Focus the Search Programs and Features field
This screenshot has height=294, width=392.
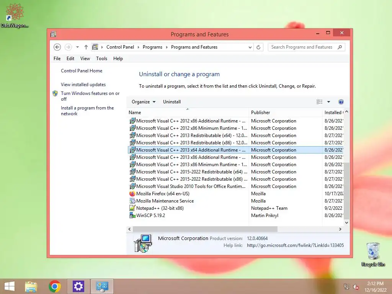click(307, 47)
